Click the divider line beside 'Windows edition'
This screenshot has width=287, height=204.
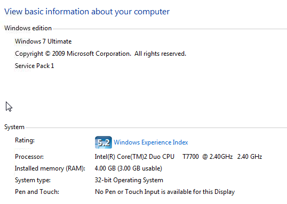click(170, 29)
